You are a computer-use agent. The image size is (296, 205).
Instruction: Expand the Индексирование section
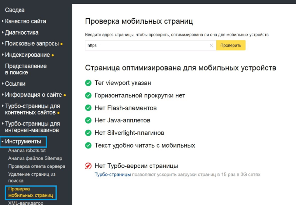pos(27,55)
